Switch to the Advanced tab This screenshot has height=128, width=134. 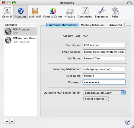pos(116,25)
